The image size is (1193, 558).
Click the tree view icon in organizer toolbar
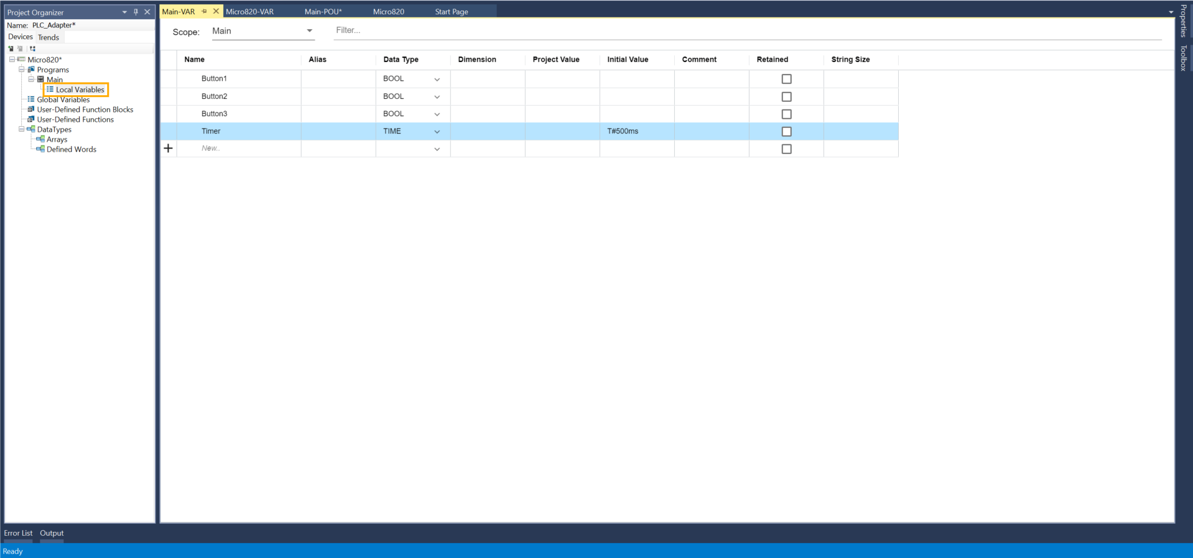[x=32, y=48]
